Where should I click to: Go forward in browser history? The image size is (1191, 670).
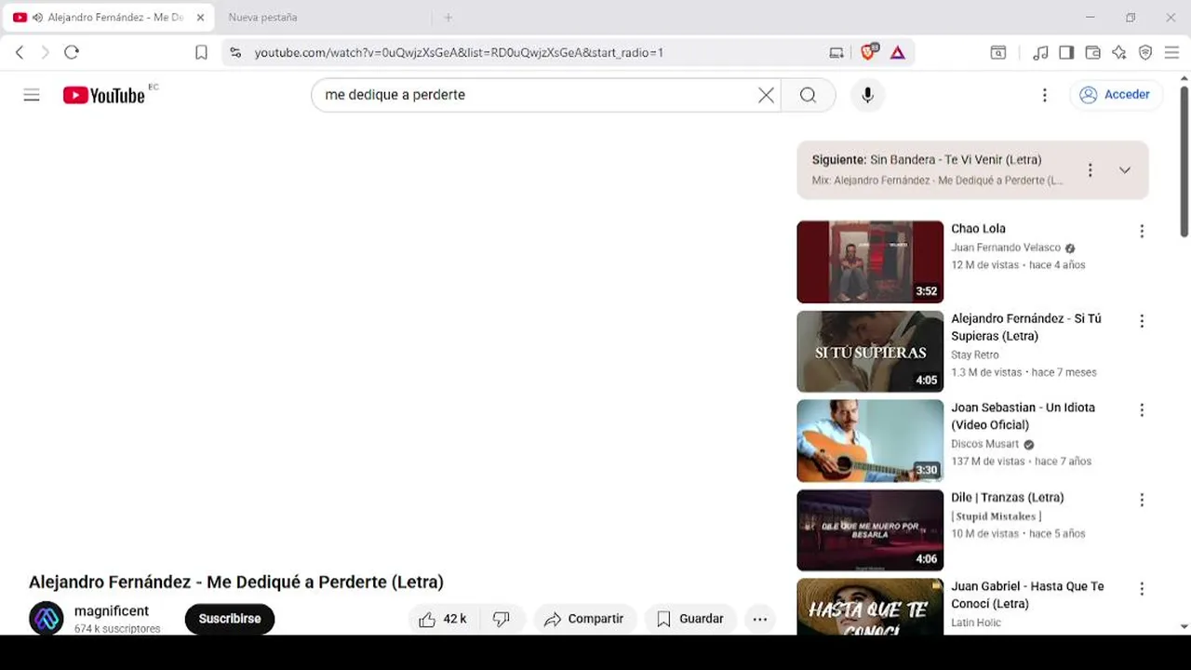pyautogui.click(x=45, y=53)
